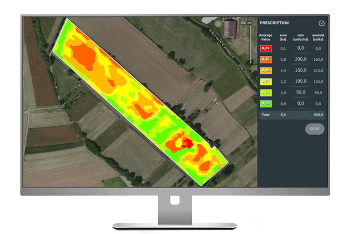The height and width of the screenshot is (234, 341).
Task: Edit the 50,0 rate field
Action: tap(301, 93)
